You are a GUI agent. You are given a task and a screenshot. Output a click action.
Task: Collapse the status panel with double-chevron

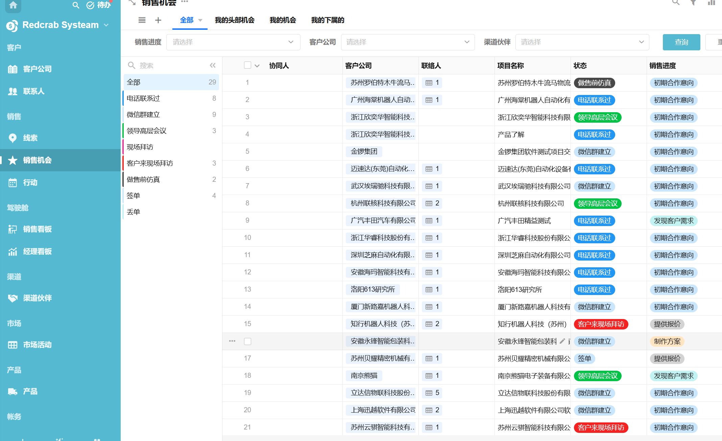213,65
